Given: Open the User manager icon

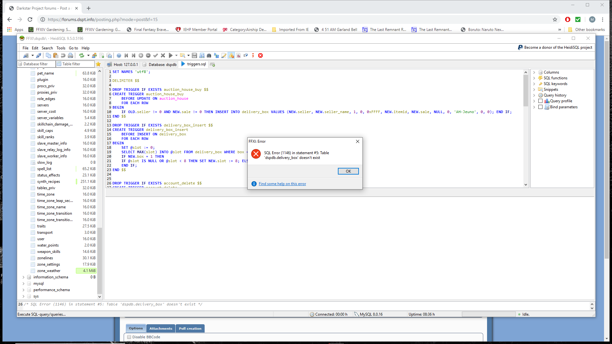Looking at the screenshot, I should 94,55.
